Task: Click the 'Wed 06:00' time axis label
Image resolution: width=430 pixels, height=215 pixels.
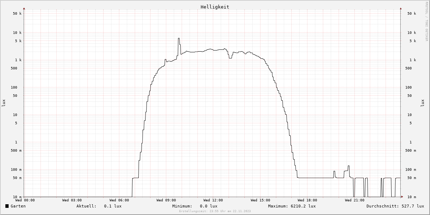Action: click(x=119, y=200)
